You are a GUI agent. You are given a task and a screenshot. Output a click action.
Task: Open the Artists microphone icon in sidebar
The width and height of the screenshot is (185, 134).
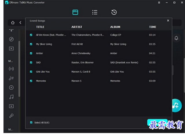(x=11, y=116)
